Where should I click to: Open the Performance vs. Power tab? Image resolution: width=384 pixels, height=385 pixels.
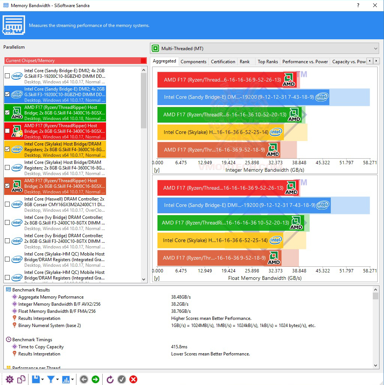(305, 62)
